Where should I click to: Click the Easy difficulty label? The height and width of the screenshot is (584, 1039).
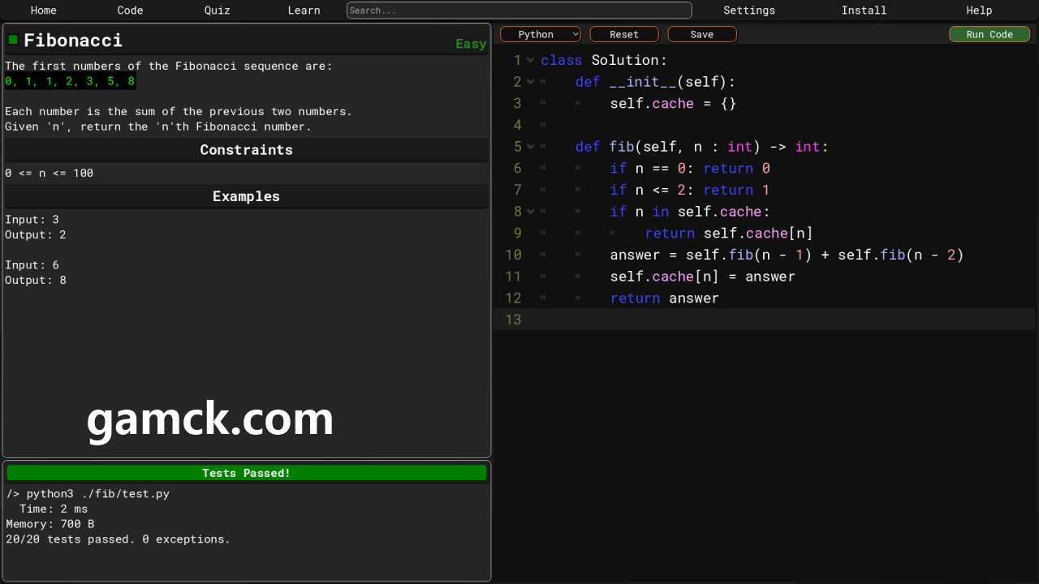pyautogui.click(x=471, y=44)
